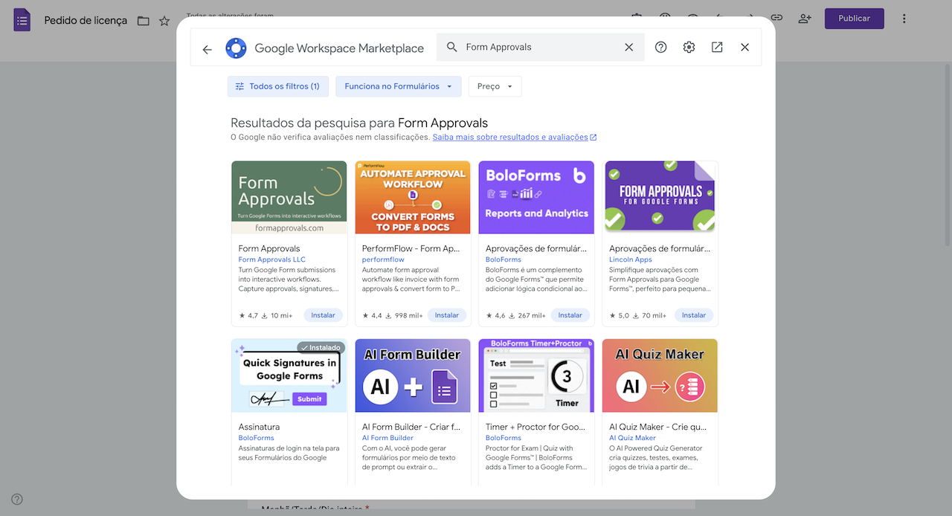Expand Funciona no Formulários dropdown
The width and height of the screenshot is (952, 516).
[x=398, y=86]
